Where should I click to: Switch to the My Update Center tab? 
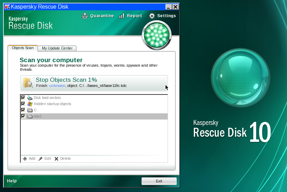coord(57,48)
